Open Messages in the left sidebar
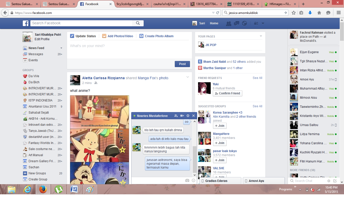Viewport: 344px width, 209px height. 36,54
